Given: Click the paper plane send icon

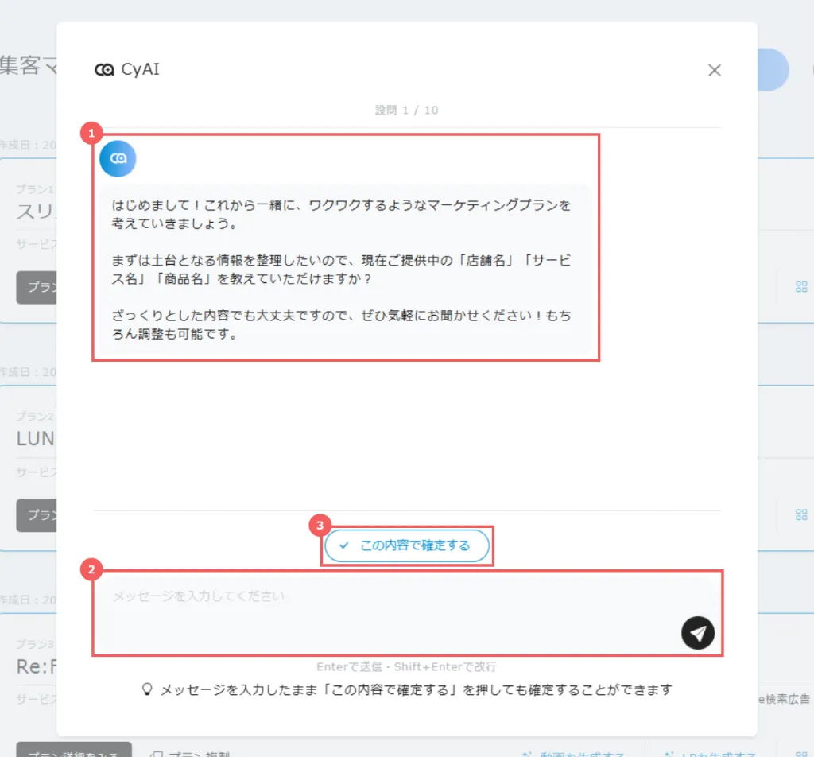Looking at the screenshot, I should click(x=697, y=633).
